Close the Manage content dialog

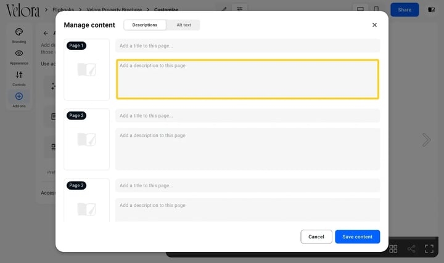374,25
